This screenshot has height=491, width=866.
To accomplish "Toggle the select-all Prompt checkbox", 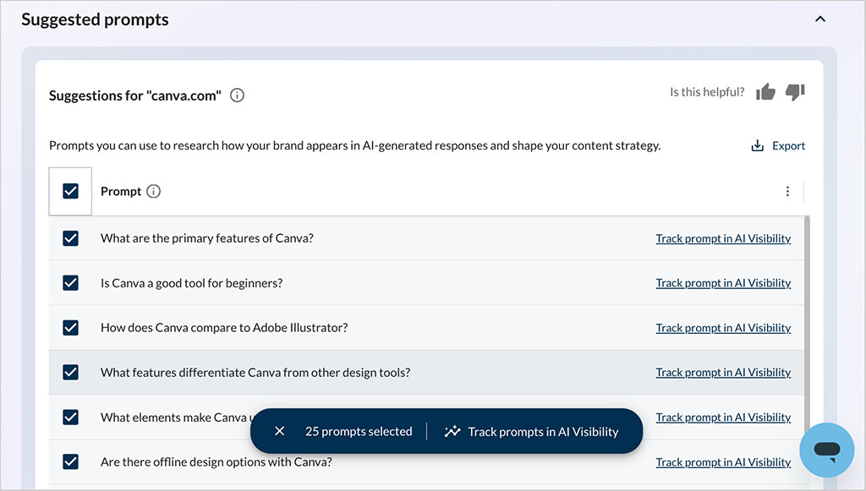I will pyautogui.click(x=70, y=192).
